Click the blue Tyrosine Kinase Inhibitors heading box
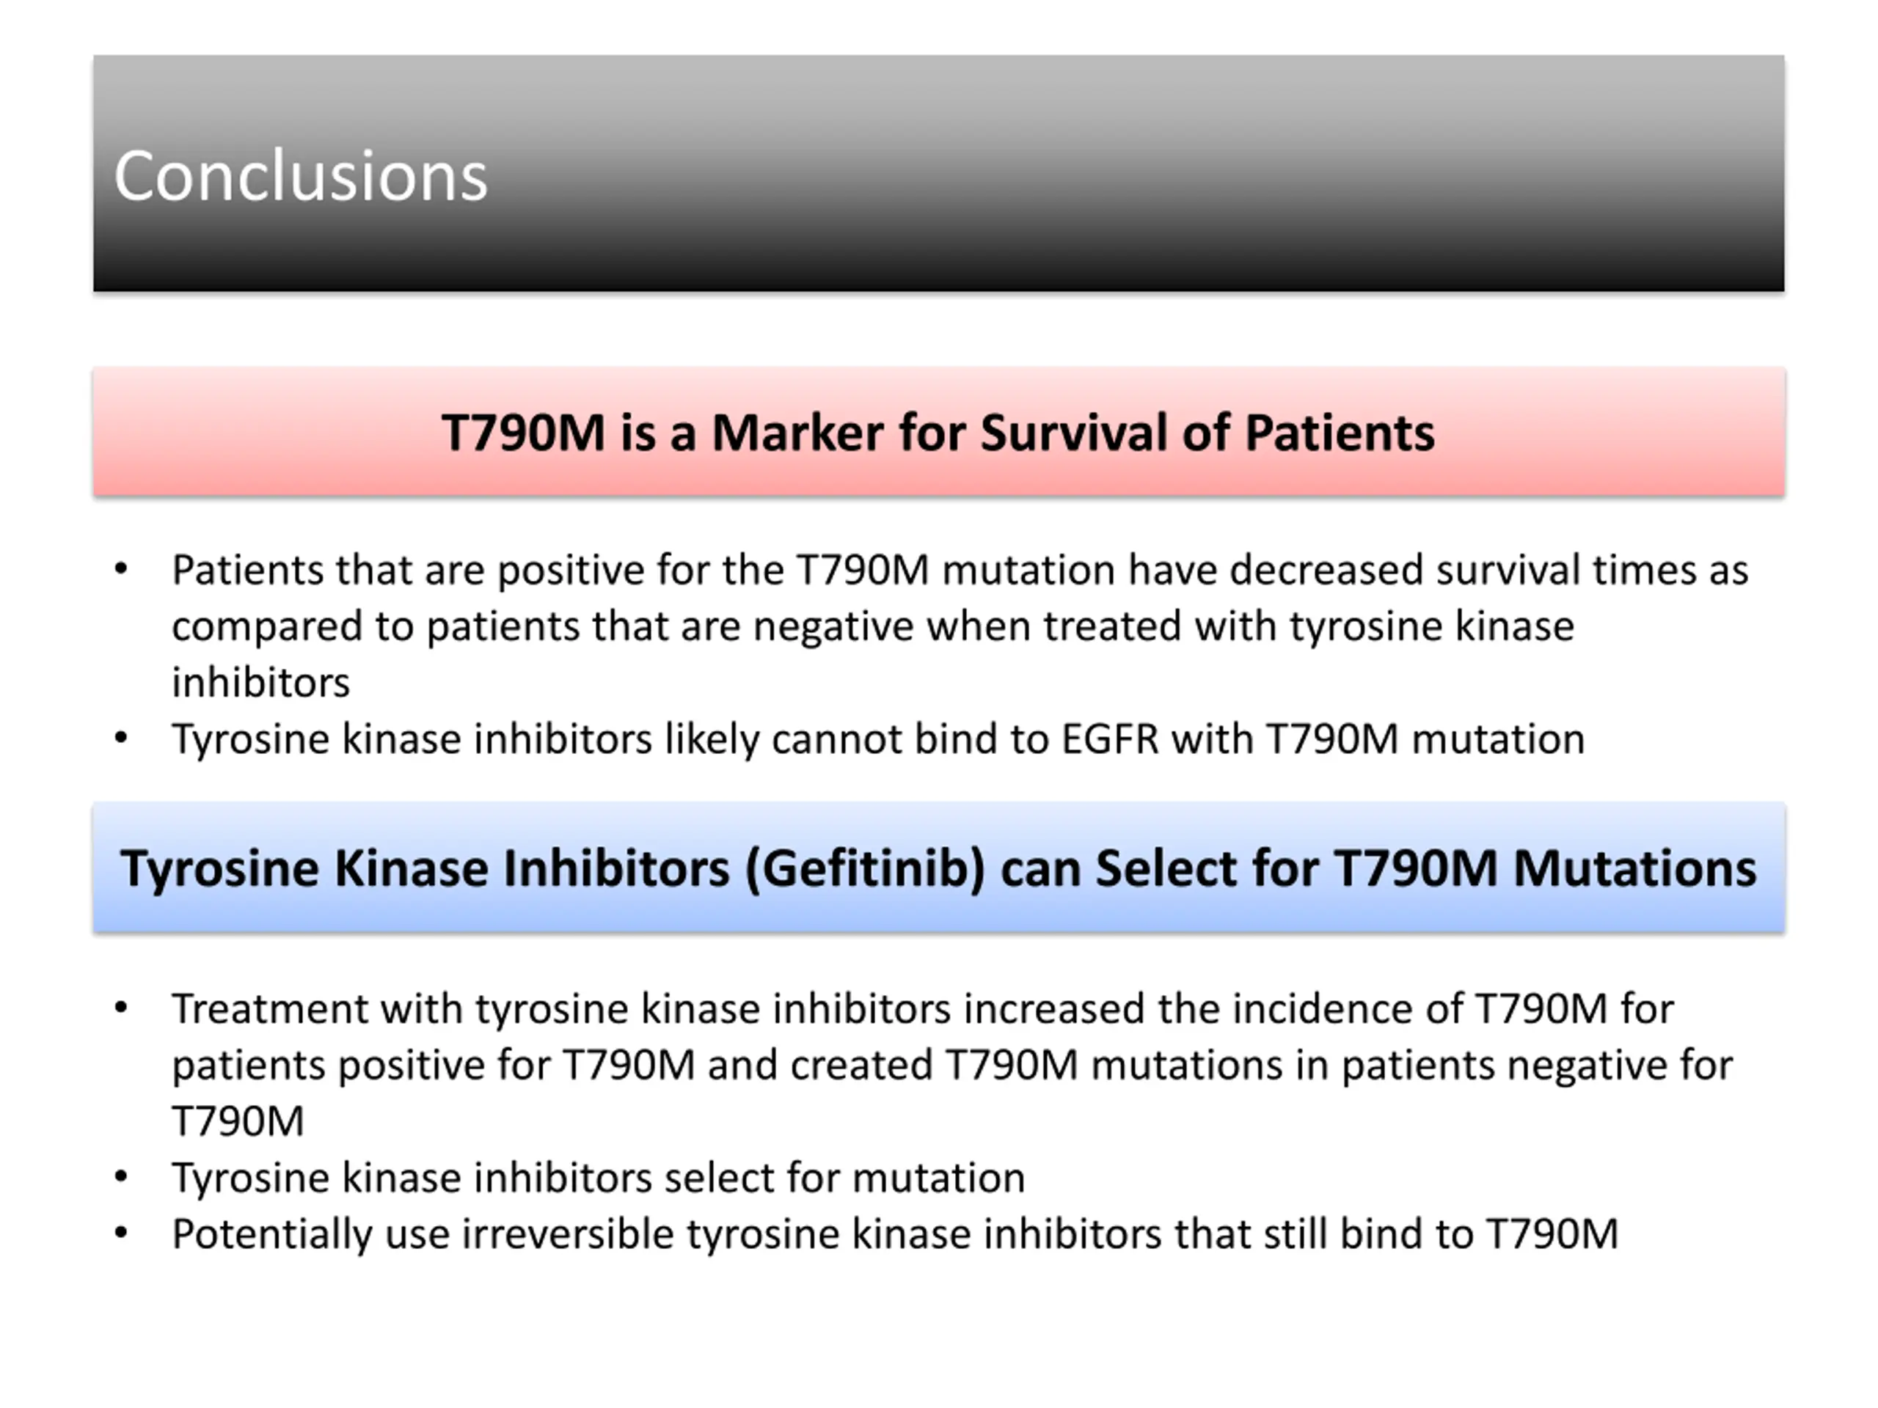 [x=938, y=867]
